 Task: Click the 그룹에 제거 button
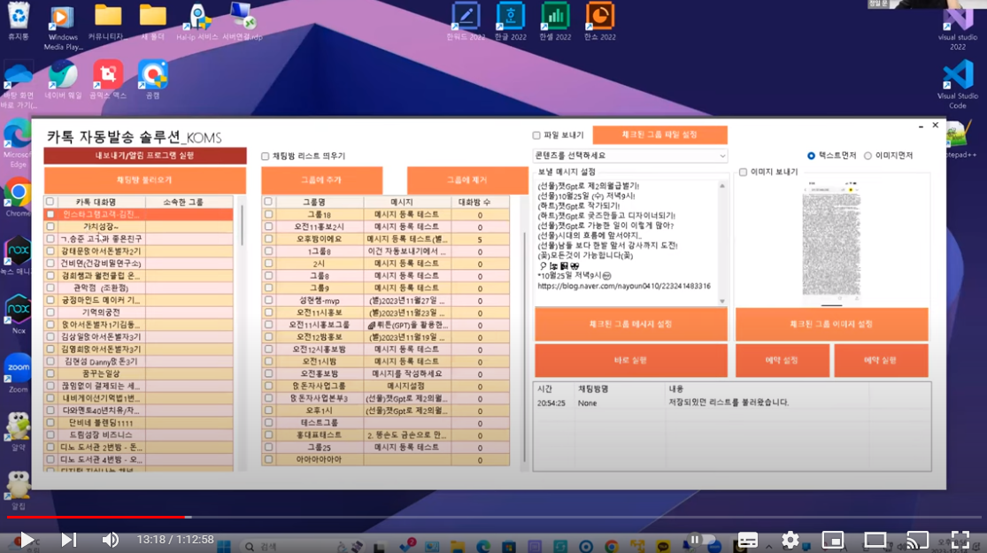[x=467, y=180]
